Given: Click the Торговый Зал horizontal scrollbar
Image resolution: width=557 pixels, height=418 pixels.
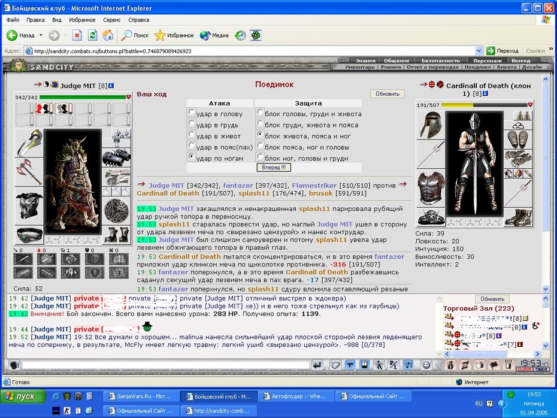Looking at the screenshot, I should 492,354.
